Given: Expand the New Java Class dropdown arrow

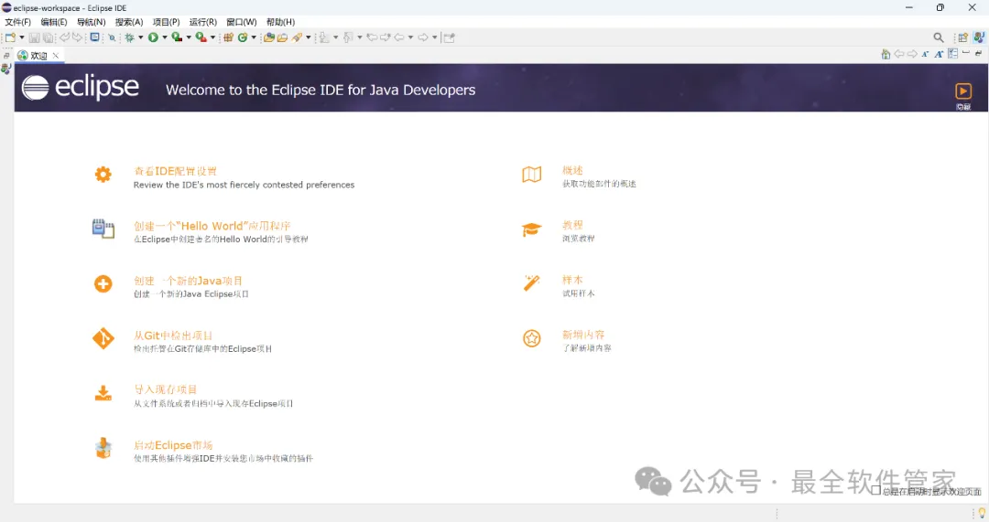Looking at the screenshot, I should coord(254,37).
